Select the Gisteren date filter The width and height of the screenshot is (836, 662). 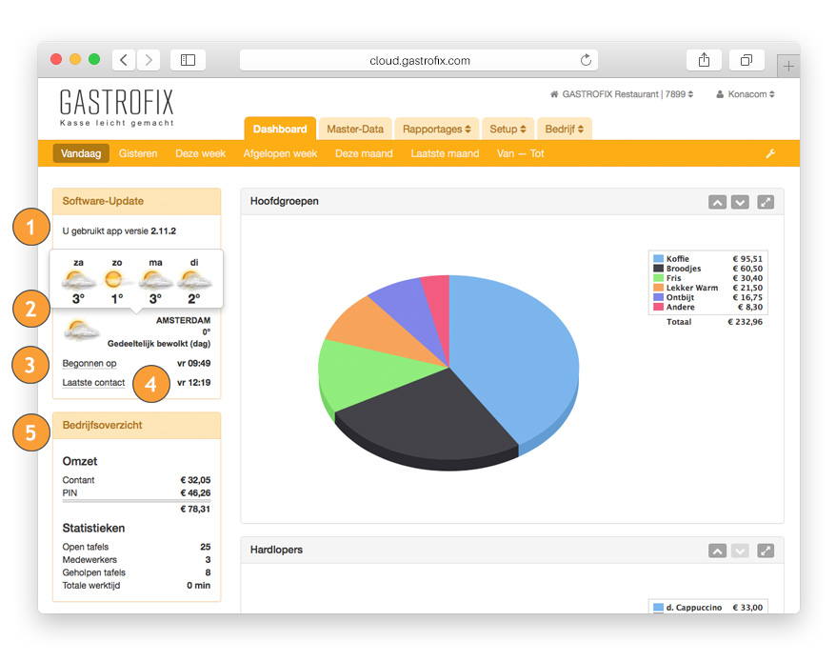[x=138, y=153]
